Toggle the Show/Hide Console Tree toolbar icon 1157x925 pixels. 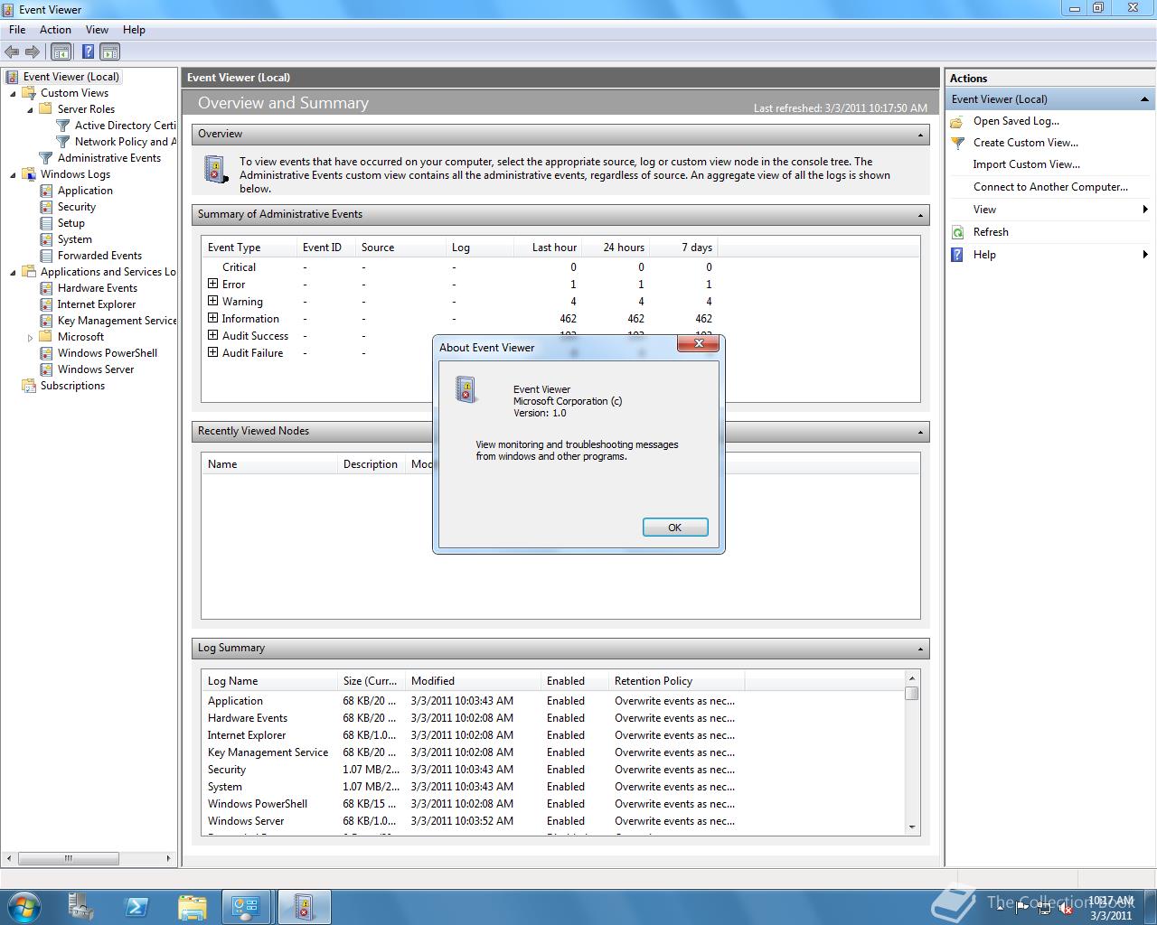point(61,52)
